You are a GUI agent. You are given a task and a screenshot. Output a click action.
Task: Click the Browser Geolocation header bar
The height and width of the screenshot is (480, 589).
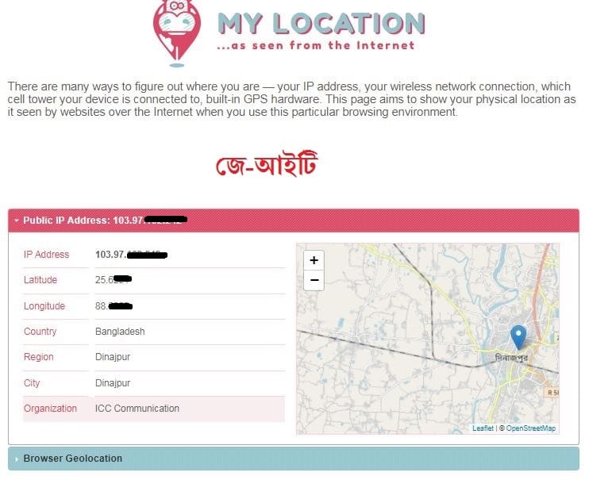(294, 459)
